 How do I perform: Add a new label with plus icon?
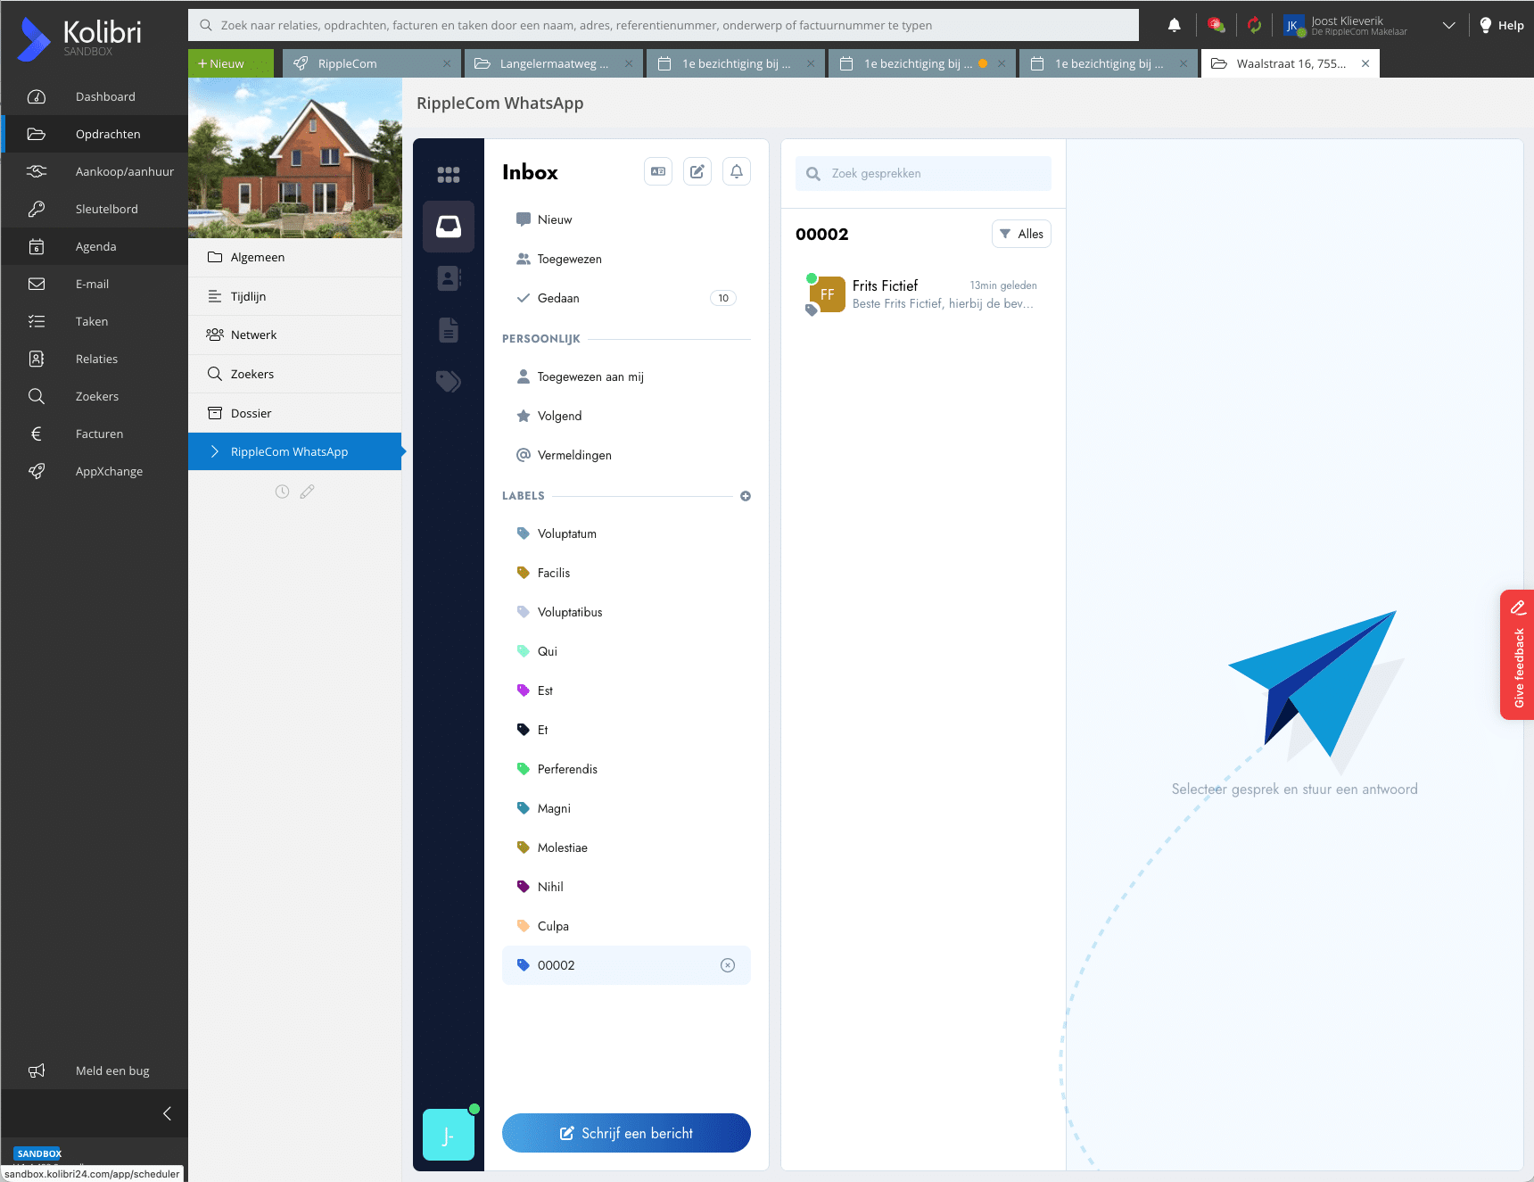point(746,496)
